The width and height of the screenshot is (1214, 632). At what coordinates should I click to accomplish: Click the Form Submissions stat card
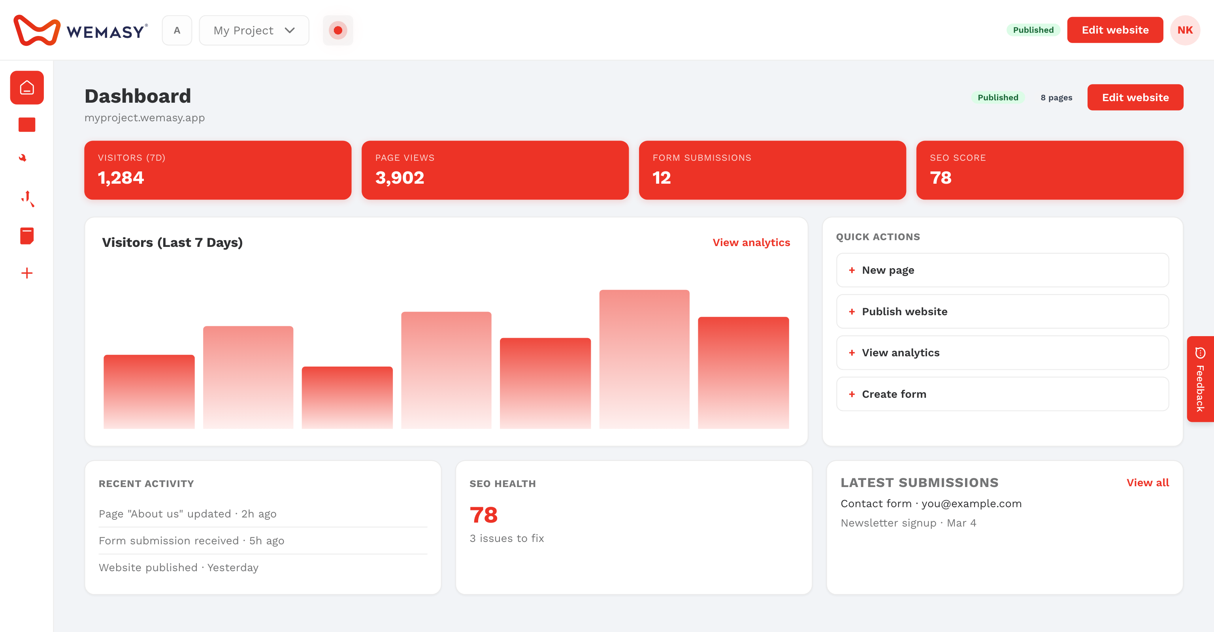pos(773,170)
